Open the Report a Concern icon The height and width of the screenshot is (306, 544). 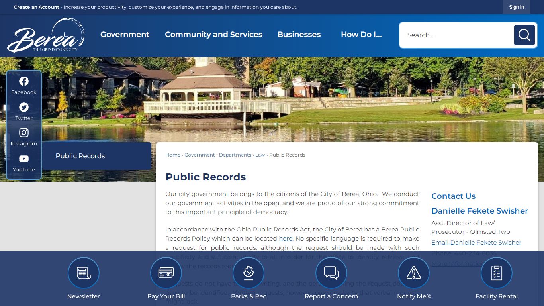331,273
